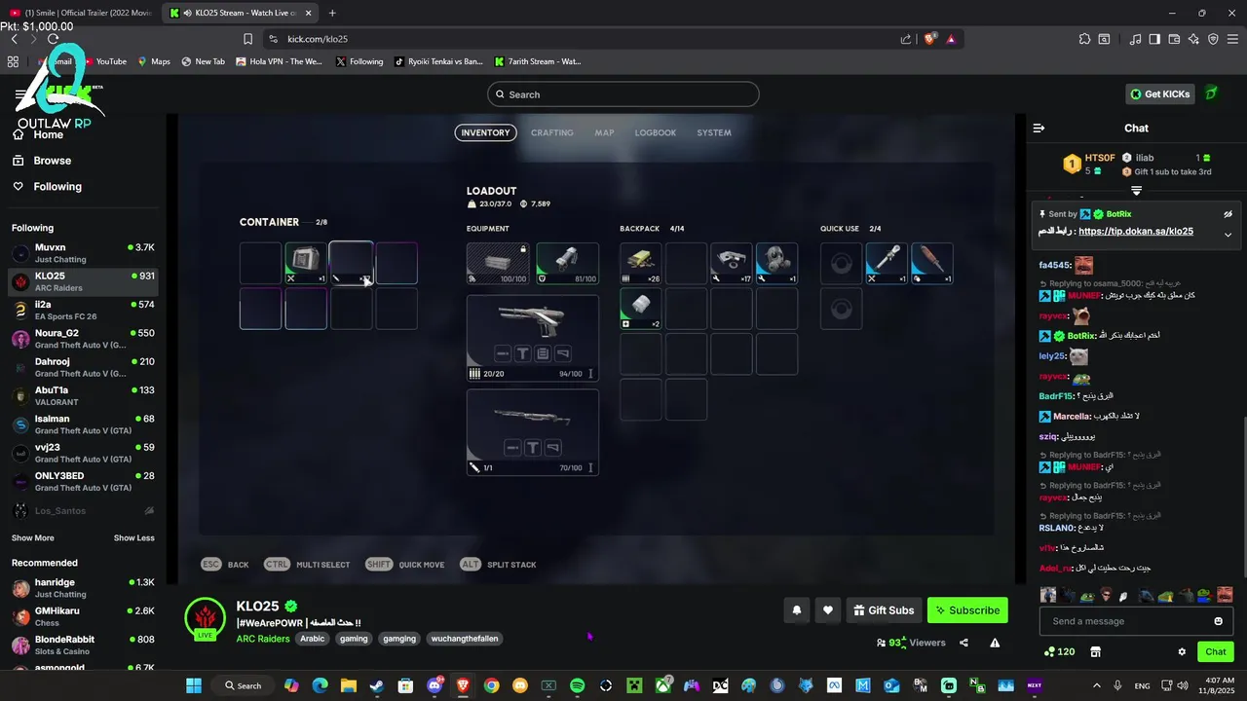The height and width of the screenshot is (701, 1247).
Task: Click the green Subscribe button
Action: (x=967, y=610)
